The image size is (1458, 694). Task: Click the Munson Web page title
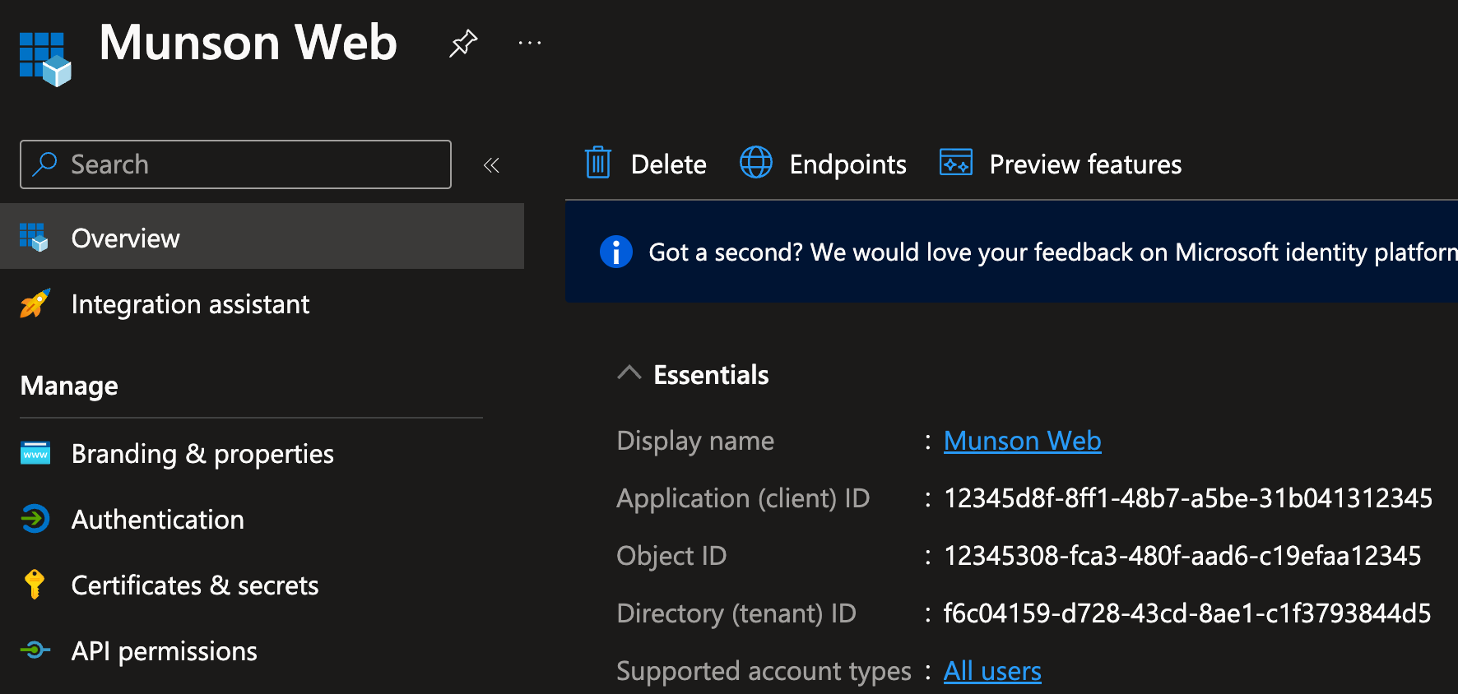248,42
